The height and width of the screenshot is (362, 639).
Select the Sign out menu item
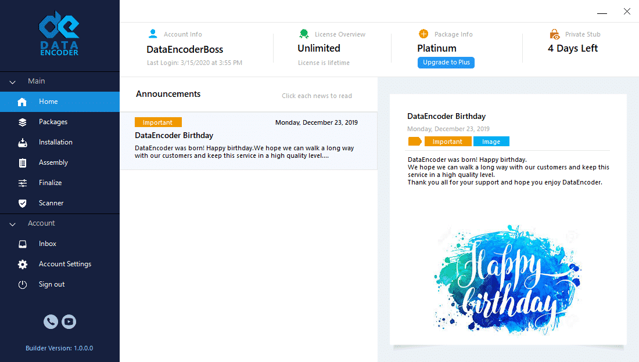click(60, 285)
